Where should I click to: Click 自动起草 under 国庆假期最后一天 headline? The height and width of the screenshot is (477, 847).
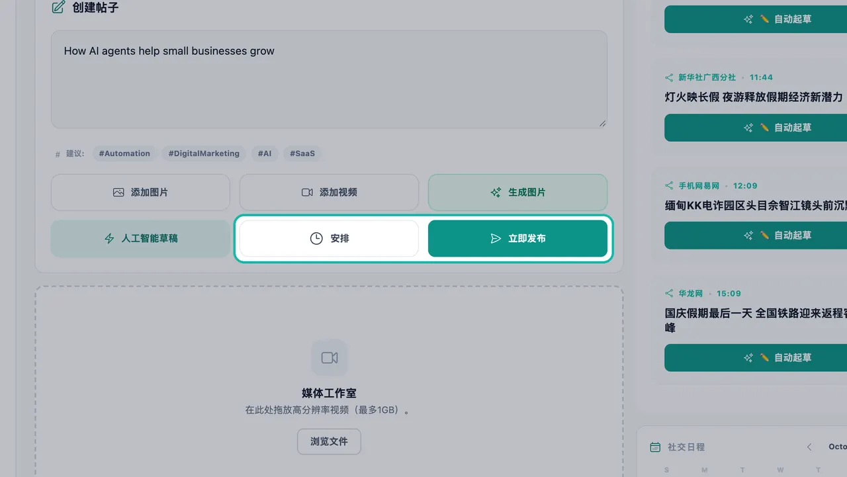pyautogui.click(x=756, y=358)
